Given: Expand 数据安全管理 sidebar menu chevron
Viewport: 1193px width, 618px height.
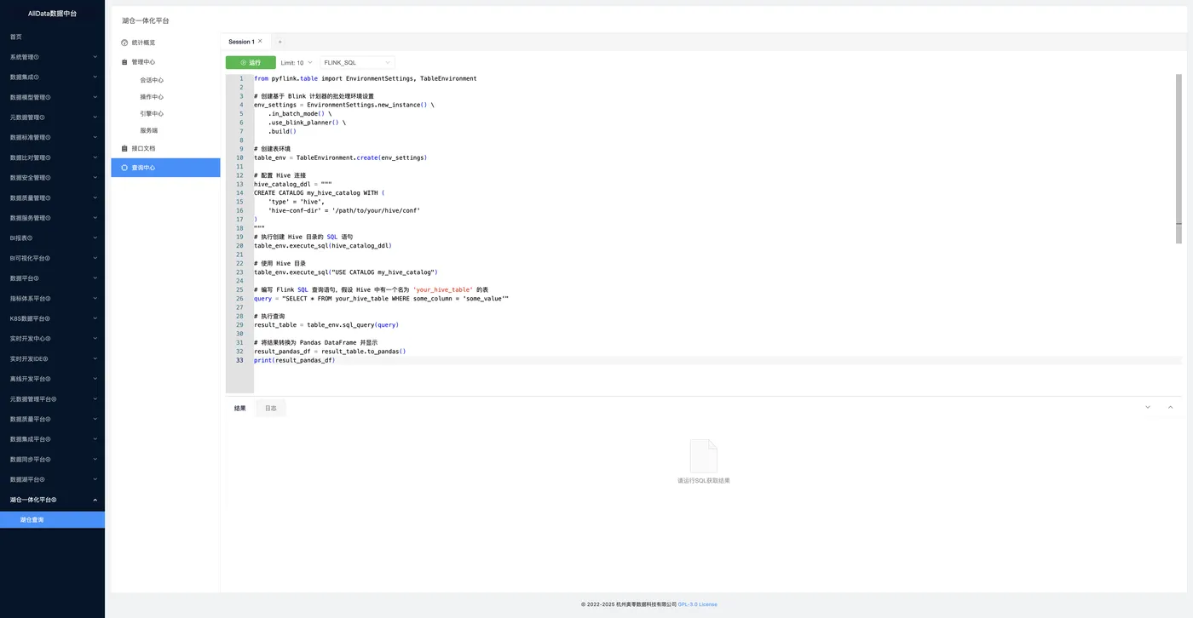Looking at the screenshot, I should 95,178.
